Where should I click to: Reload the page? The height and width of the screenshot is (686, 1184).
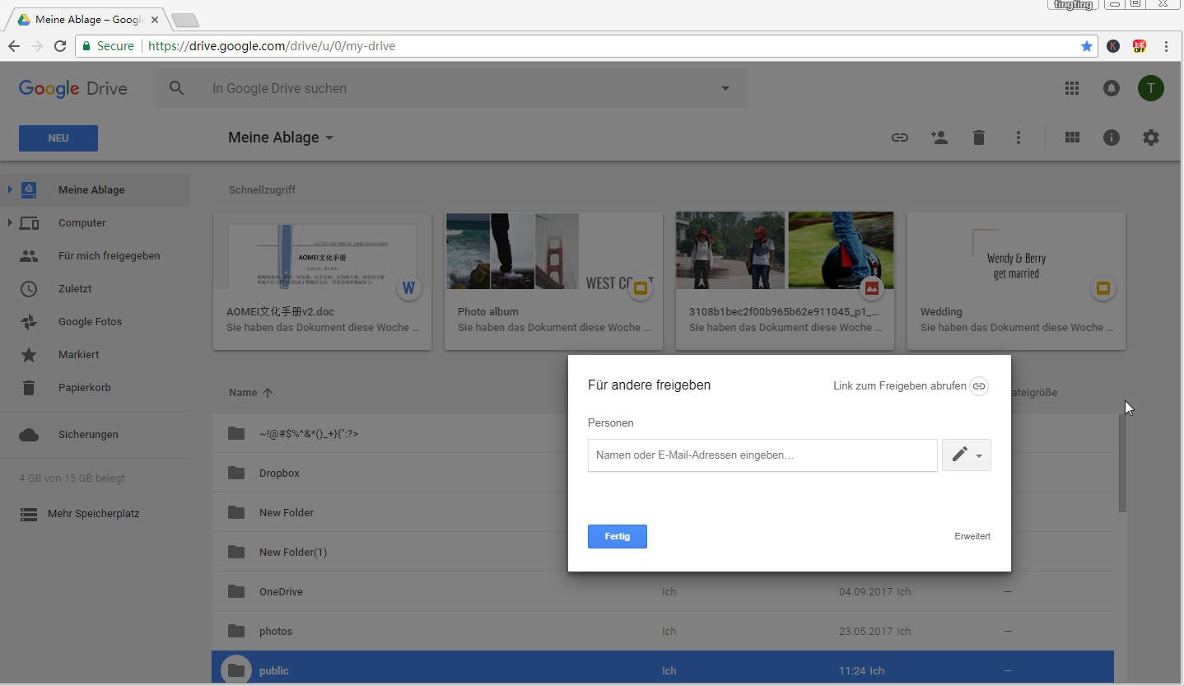(x=60, y=46)
